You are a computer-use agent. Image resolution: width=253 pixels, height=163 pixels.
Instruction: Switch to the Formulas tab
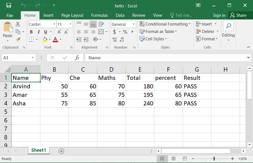click(x=100, y=15)
